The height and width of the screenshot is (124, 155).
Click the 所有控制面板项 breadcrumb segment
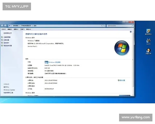pos(26,26)
